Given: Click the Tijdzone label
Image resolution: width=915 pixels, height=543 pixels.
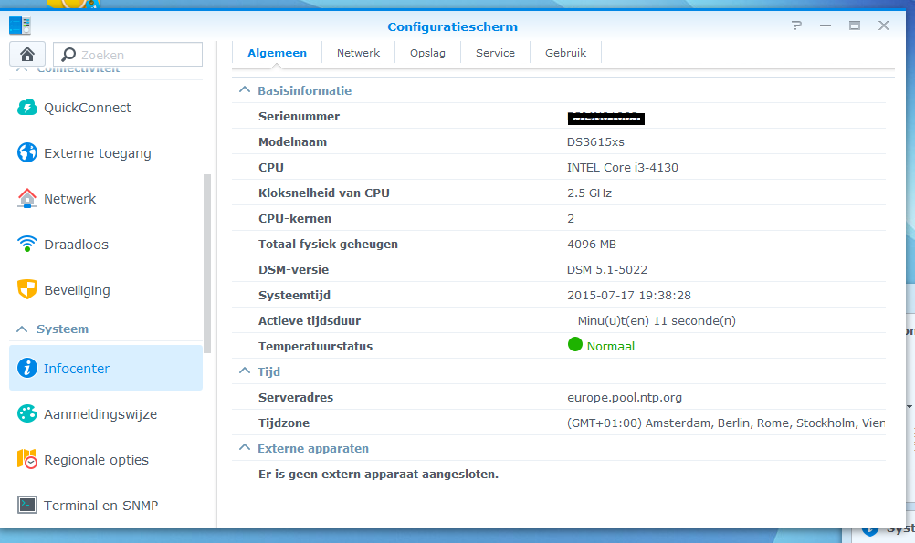Looking at the screenshot, I should [x=284, y=423].
